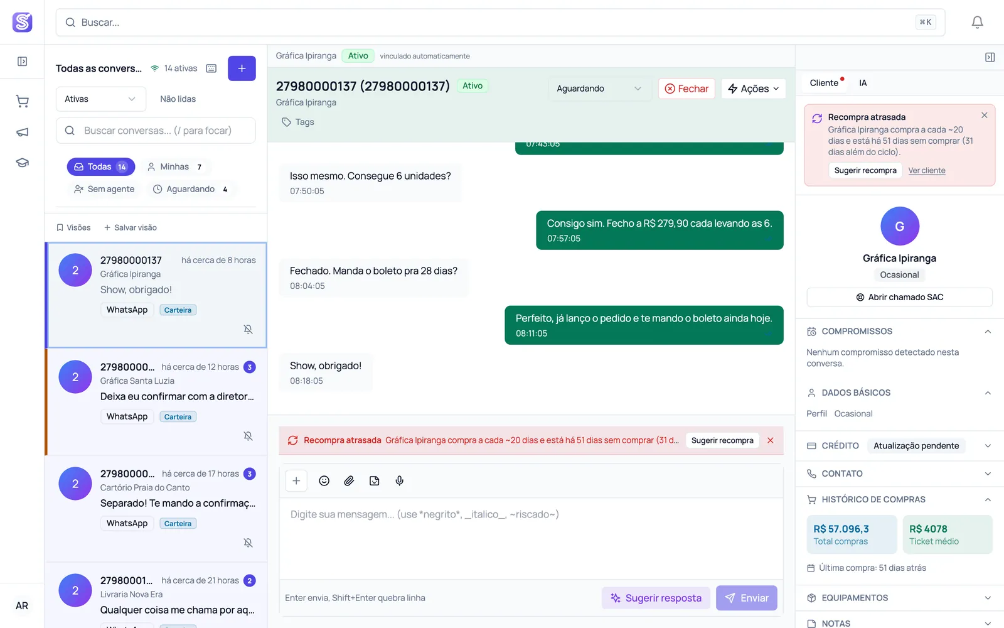This screenshot has width=1004, height=628.
Task: Click the message text input area
Action: coord(531,538)
